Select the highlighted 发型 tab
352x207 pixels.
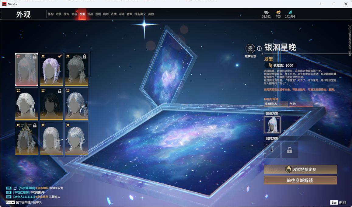82,14
